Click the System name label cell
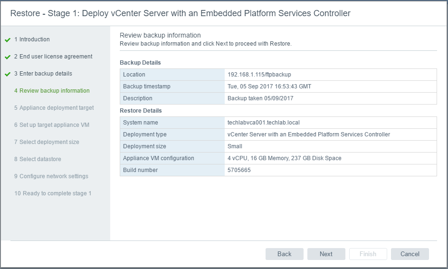 point(172,123)
